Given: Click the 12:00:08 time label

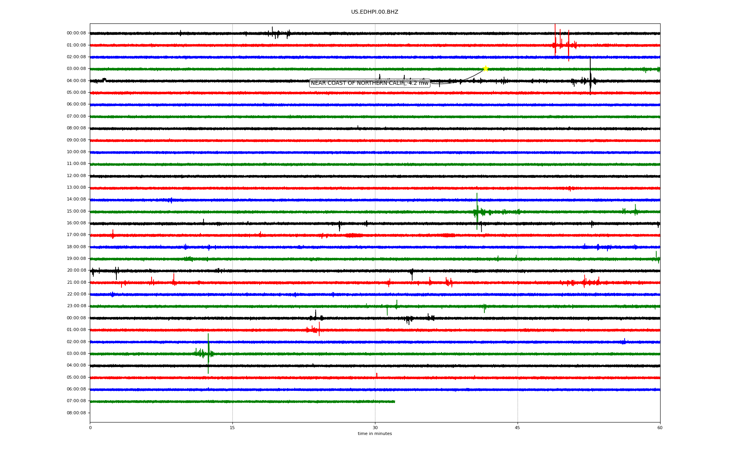Looking at the screenshot, I should pos(76,175).
